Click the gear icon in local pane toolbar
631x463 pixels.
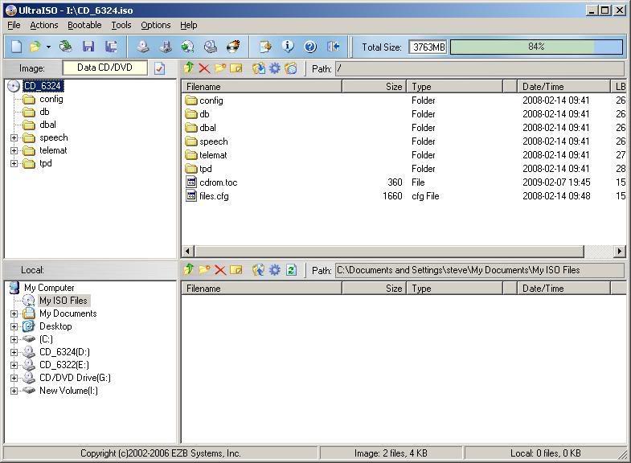274,269
